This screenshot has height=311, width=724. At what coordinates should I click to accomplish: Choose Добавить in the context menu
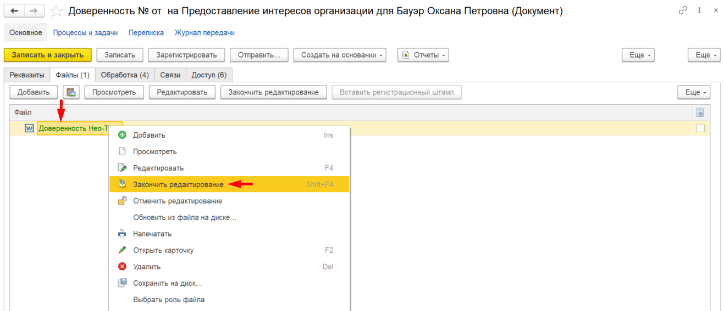point(229,135)
